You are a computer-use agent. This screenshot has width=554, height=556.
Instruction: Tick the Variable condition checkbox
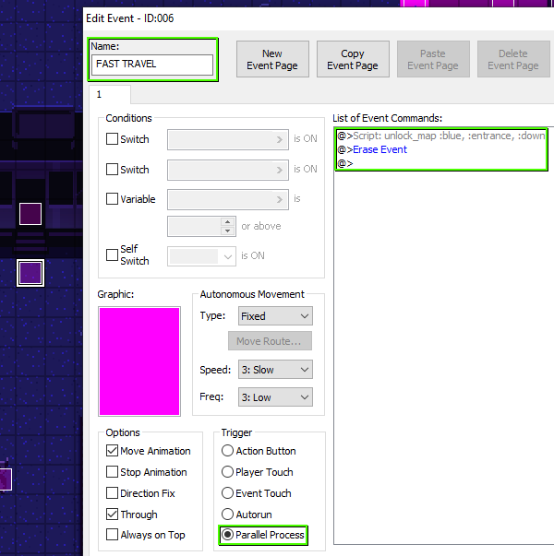113,199
